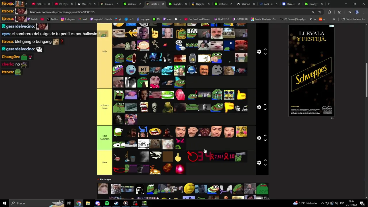Open the Ruleta Aleatoria bookmark
This screenshot has height=207, width=368.
pyautogui.click(x=263, y=19)
